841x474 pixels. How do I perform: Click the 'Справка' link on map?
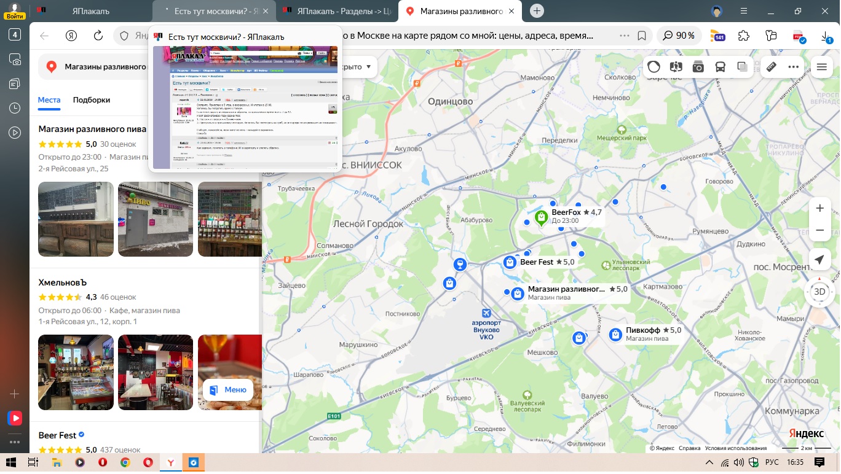690,448
